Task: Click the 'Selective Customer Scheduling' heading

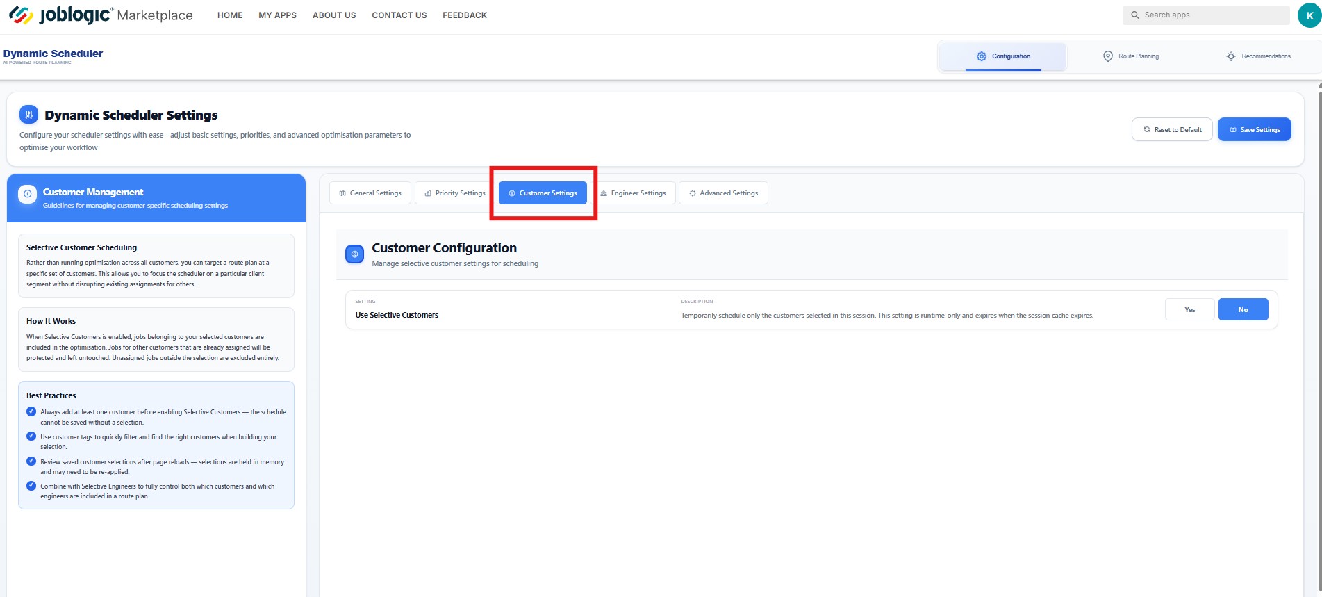Action: click(81, 247)
